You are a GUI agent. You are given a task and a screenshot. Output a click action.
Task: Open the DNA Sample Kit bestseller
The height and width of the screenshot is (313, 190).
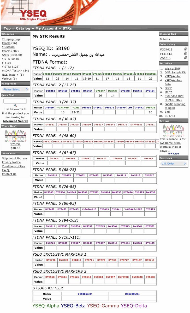(x=175, y=73)
